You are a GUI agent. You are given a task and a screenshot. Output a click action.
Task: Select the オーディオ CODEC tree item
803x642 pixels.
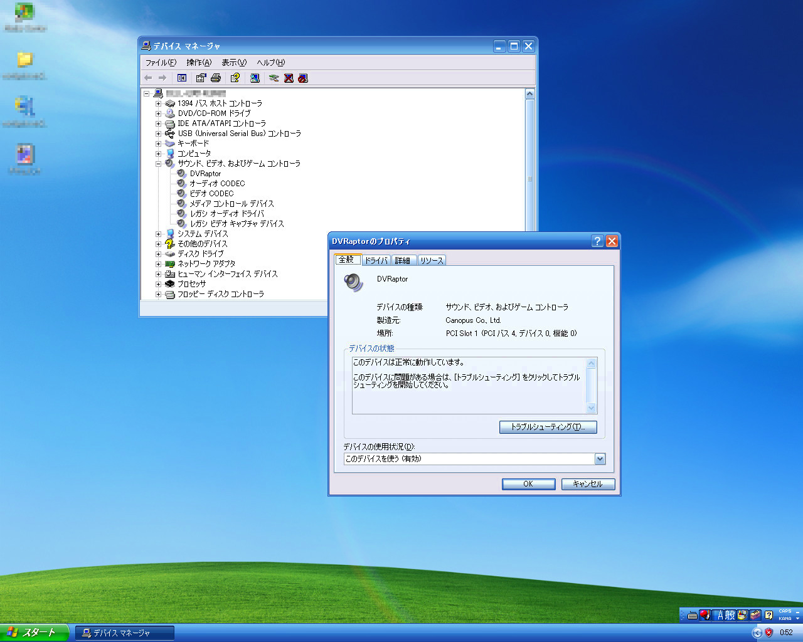[x=217, y=184]
